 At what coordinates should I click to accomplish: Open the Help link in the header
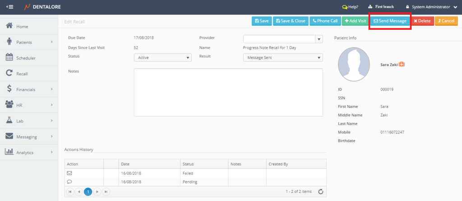click(x=350, y=7)
